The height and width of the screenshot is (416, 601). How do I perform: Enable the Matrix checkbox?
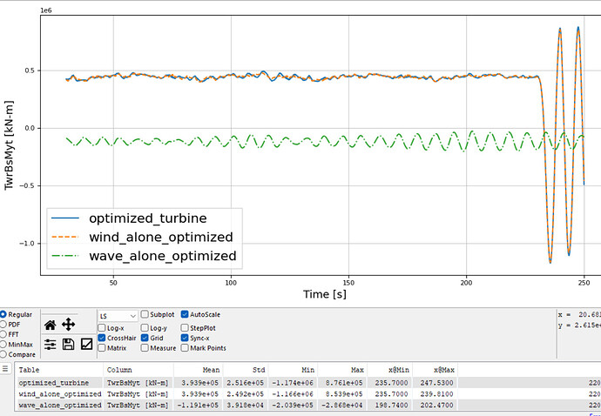[102, 348]
